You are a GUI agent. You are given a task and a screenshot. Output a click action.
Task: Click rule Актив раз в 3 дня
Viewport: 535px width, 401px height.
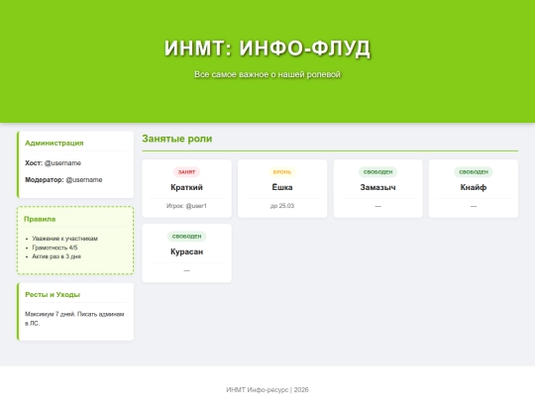pos(56,256)
